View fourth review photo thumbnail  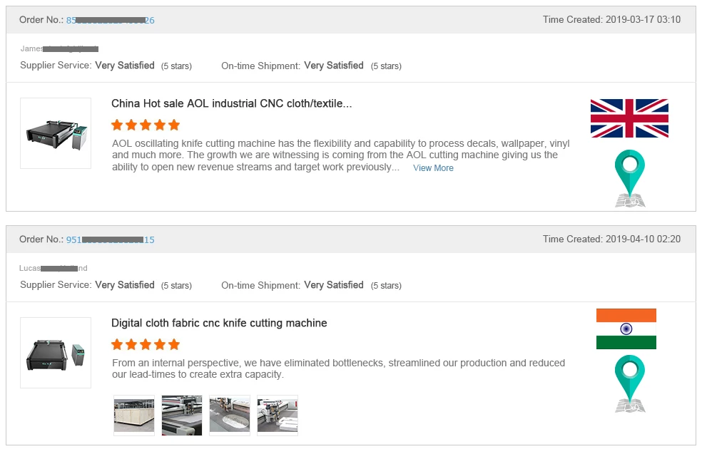pos(278,416)
